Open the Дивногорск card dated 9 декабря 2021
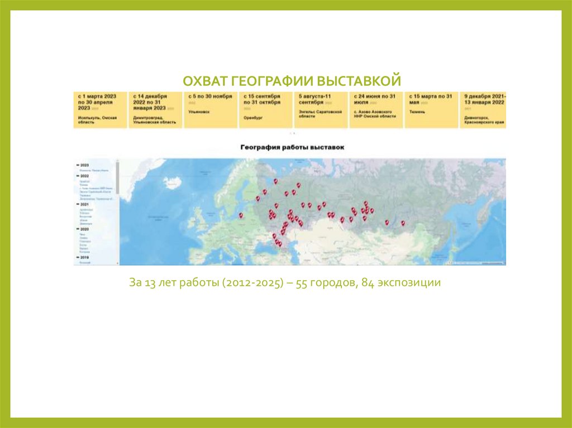Image resolution: width=572 pixels, height=428 pixels. pyautogui.click(x=483, y=110)
